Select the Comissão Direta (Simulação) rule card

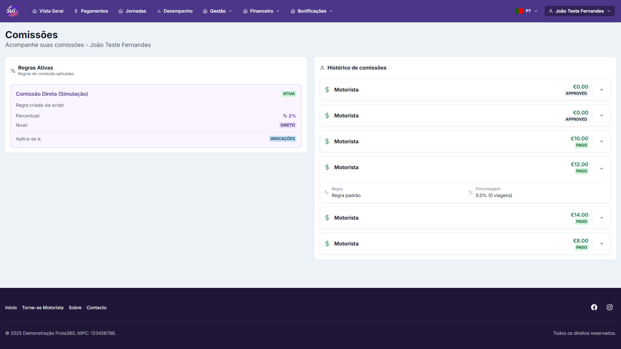click(156, 116)
